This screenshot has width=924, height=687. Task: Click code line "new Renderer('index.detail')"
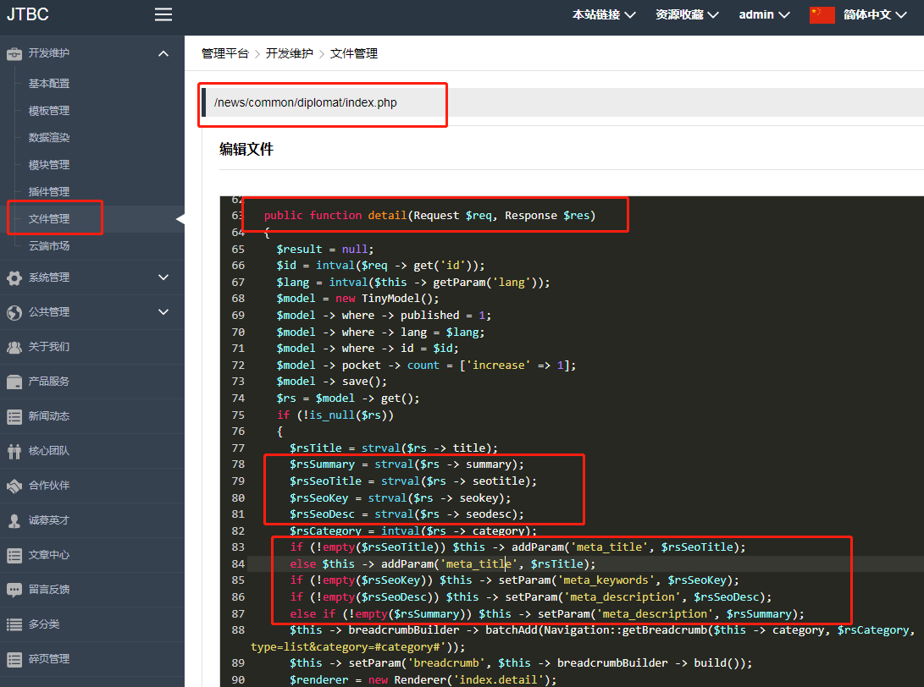tap(423, 680)
